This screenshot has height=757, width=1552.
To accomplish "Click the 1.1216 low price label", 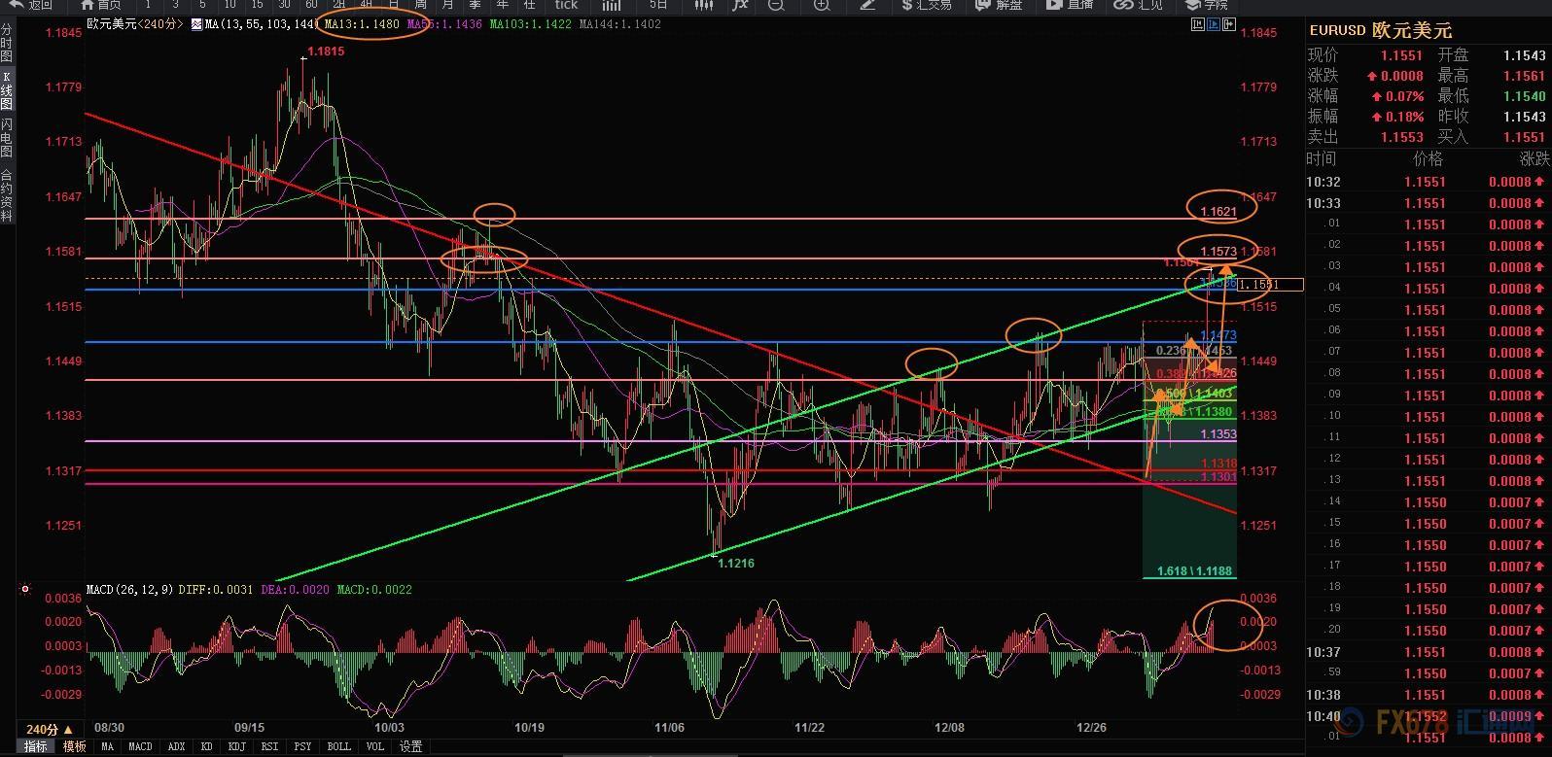I will [736, 563].
